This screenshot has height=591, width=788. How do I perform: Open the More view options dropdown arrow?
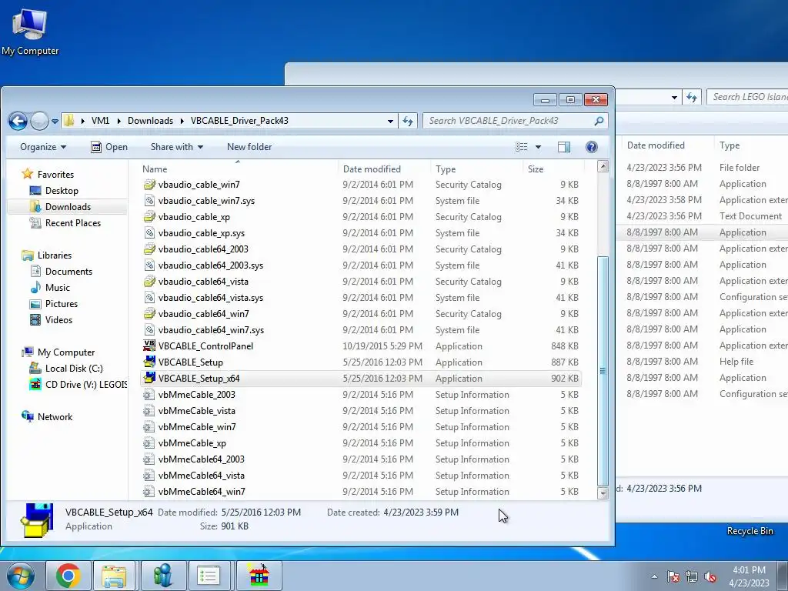point(538,147)
